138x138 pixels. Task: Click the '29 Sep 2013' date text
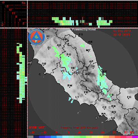pyautogui.click(x=122, y=31)
